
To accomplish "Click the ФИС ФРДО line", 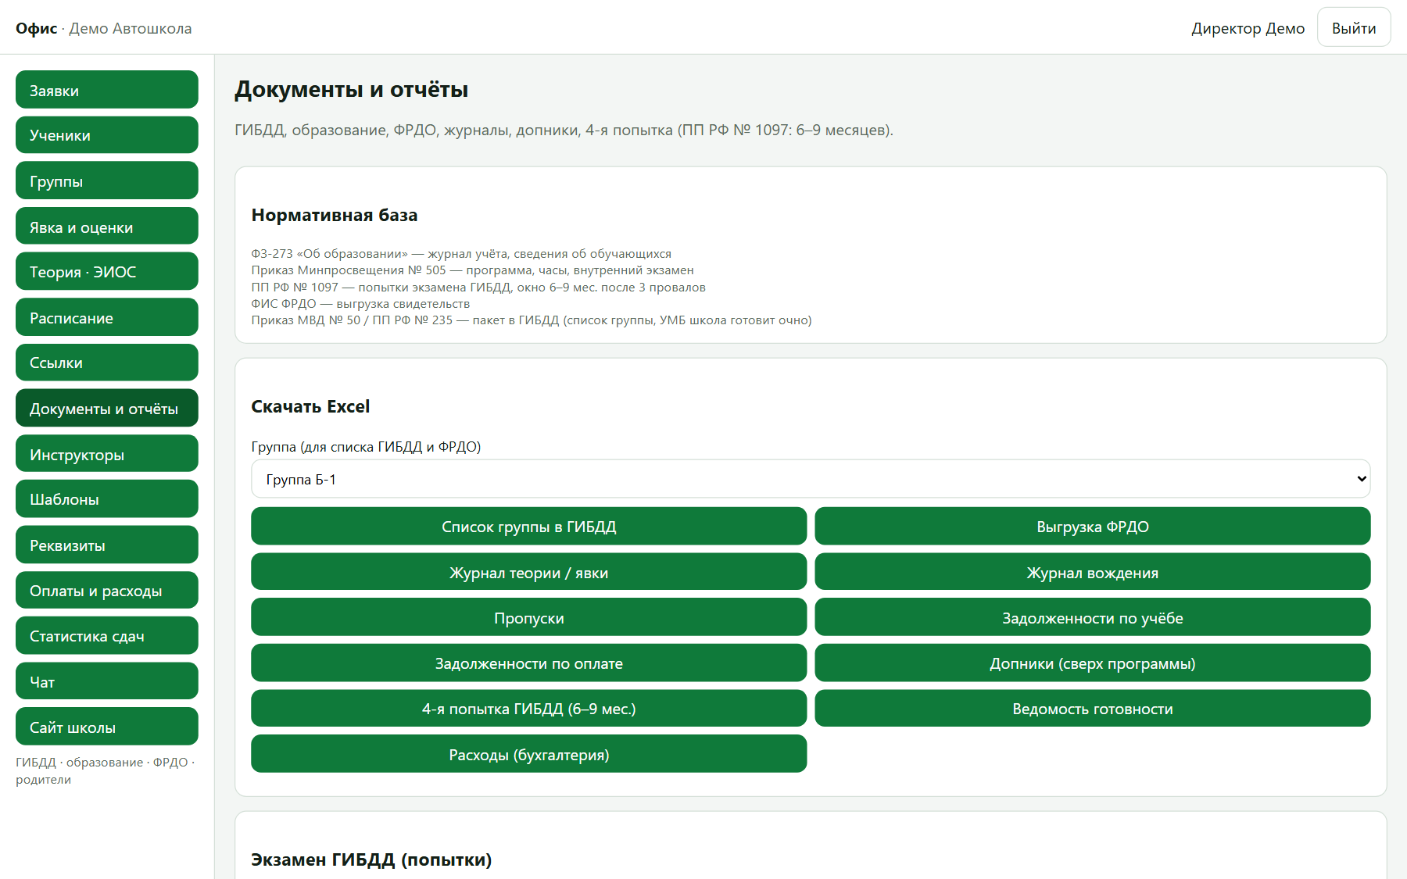I will 360,303.
